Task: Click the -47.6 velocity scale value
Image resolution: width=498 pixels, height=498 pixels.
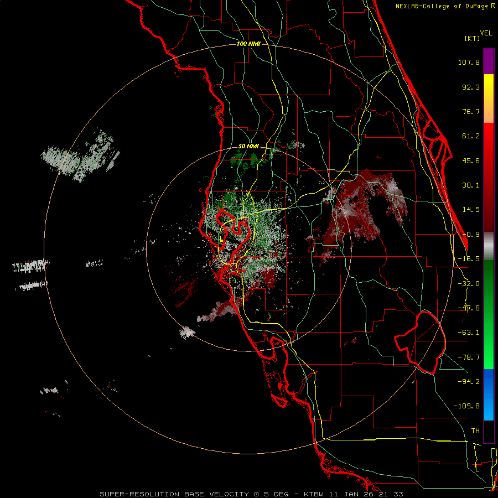Action: pyautogui.click(x=469, y=308)
